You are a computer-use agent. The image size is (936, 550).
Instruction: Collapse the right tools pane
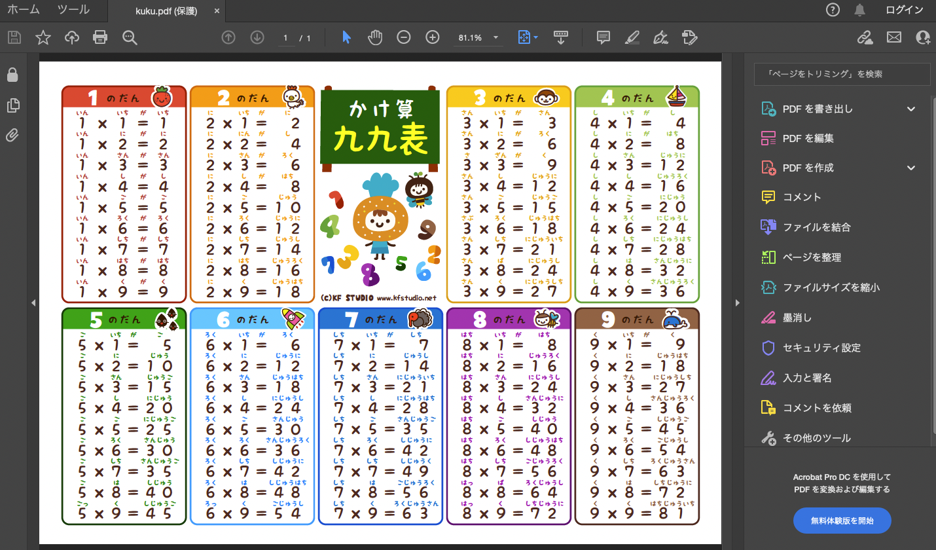tap(738, 302)
